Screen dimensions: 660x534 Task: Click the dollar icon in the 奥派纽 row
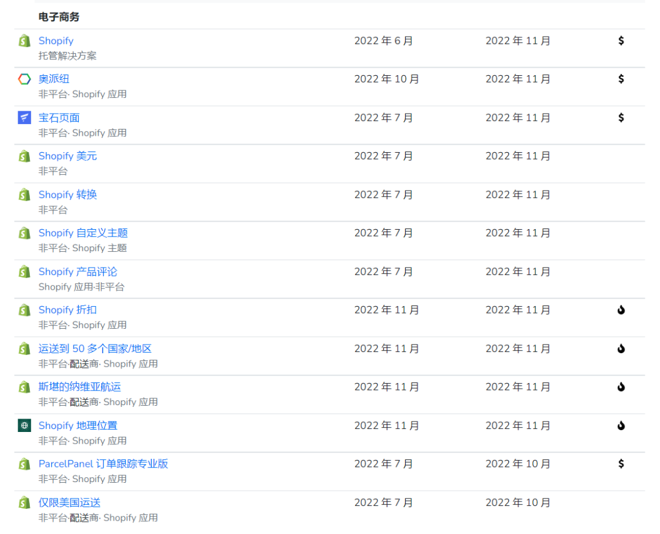pos(621,79)
